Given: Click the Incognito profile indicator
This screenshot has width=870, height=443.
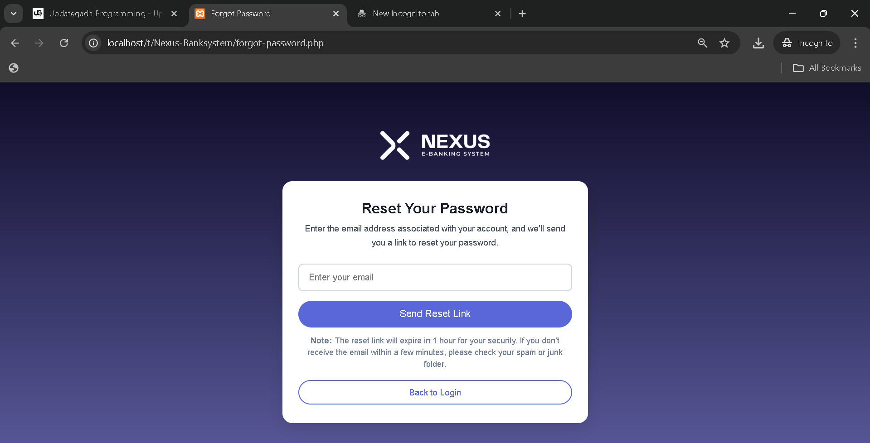Looking at the screenshot, I should pyautogui.click(x=807, y=43).
